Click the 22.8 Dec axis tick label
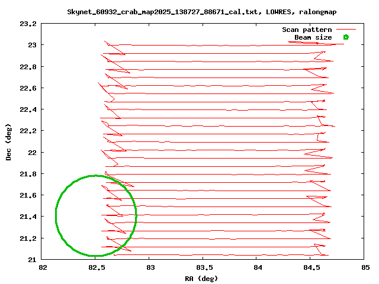The width and height of the screenshot is (379, 284). (28, 67)
